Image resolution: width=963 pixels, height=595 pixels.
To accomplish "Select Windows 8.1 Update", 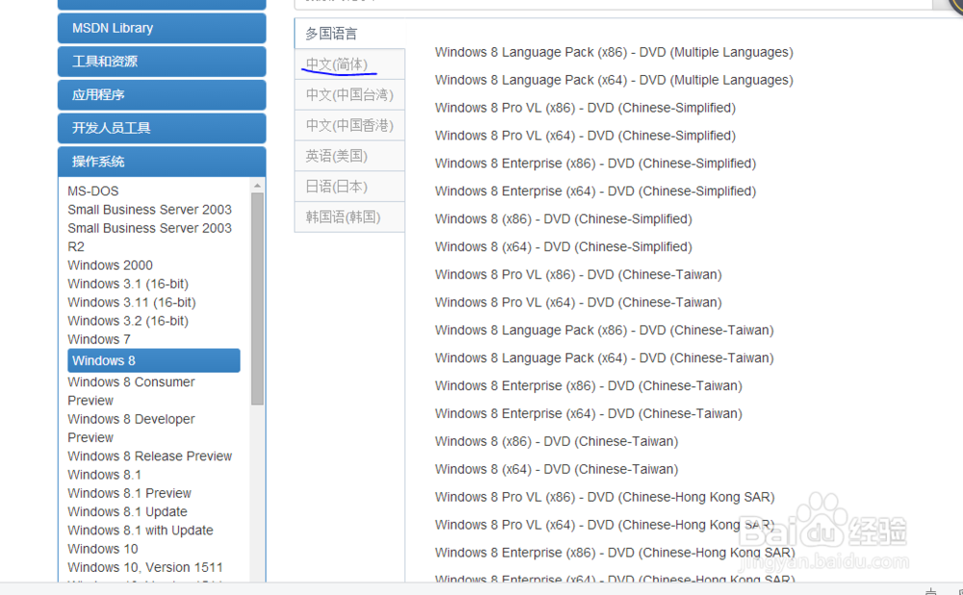I will (127, 511).
